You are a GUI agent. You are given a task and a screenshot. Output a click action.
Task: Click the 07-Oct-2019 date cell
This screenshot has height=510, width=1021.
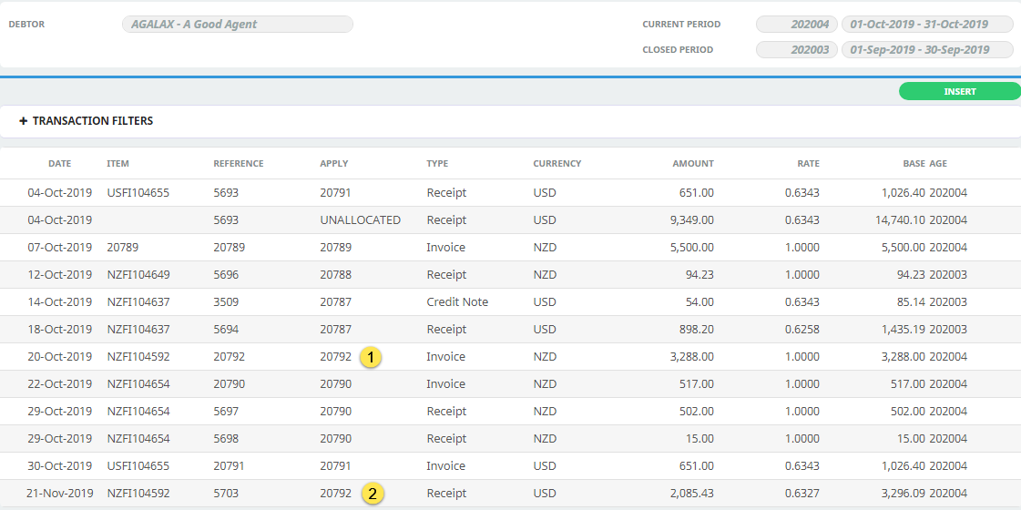tap(60, 248)
